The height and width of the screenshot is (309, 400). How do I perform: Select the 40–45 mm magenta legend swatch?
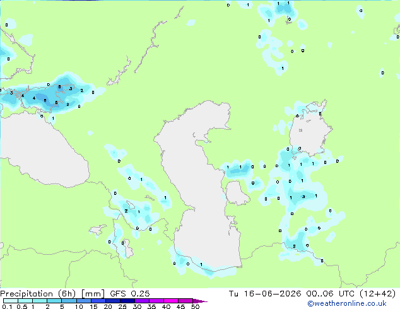coord(171,301)
